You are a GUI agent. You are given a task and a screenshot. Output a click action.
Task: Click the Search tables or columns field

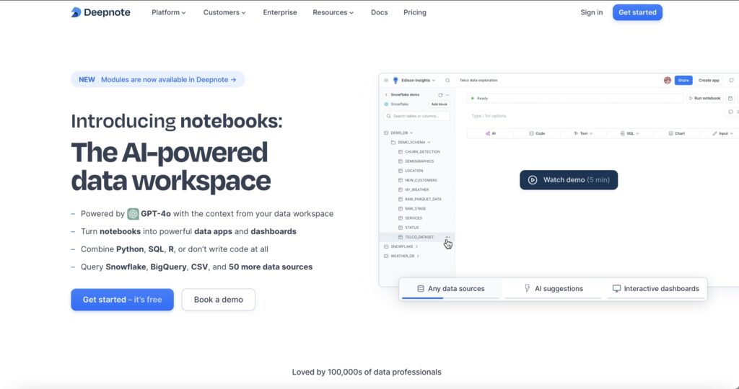[x=416, y=116]
